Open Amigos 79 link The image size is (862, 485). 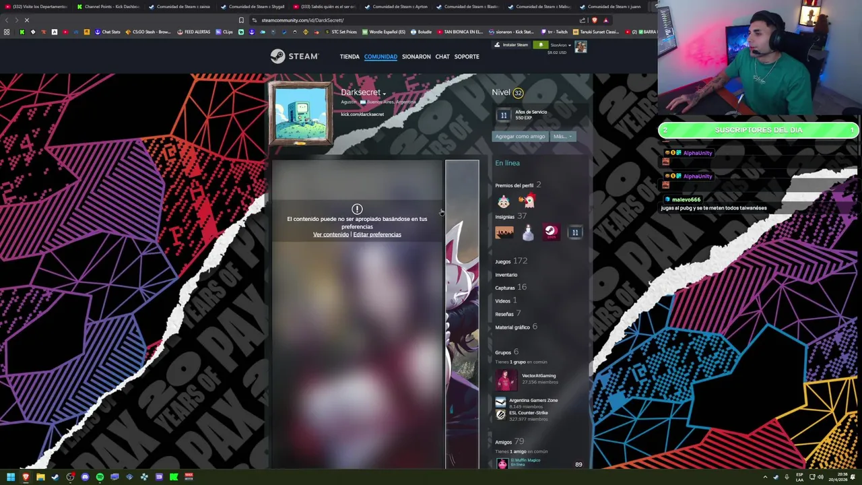tap(509, 442)
